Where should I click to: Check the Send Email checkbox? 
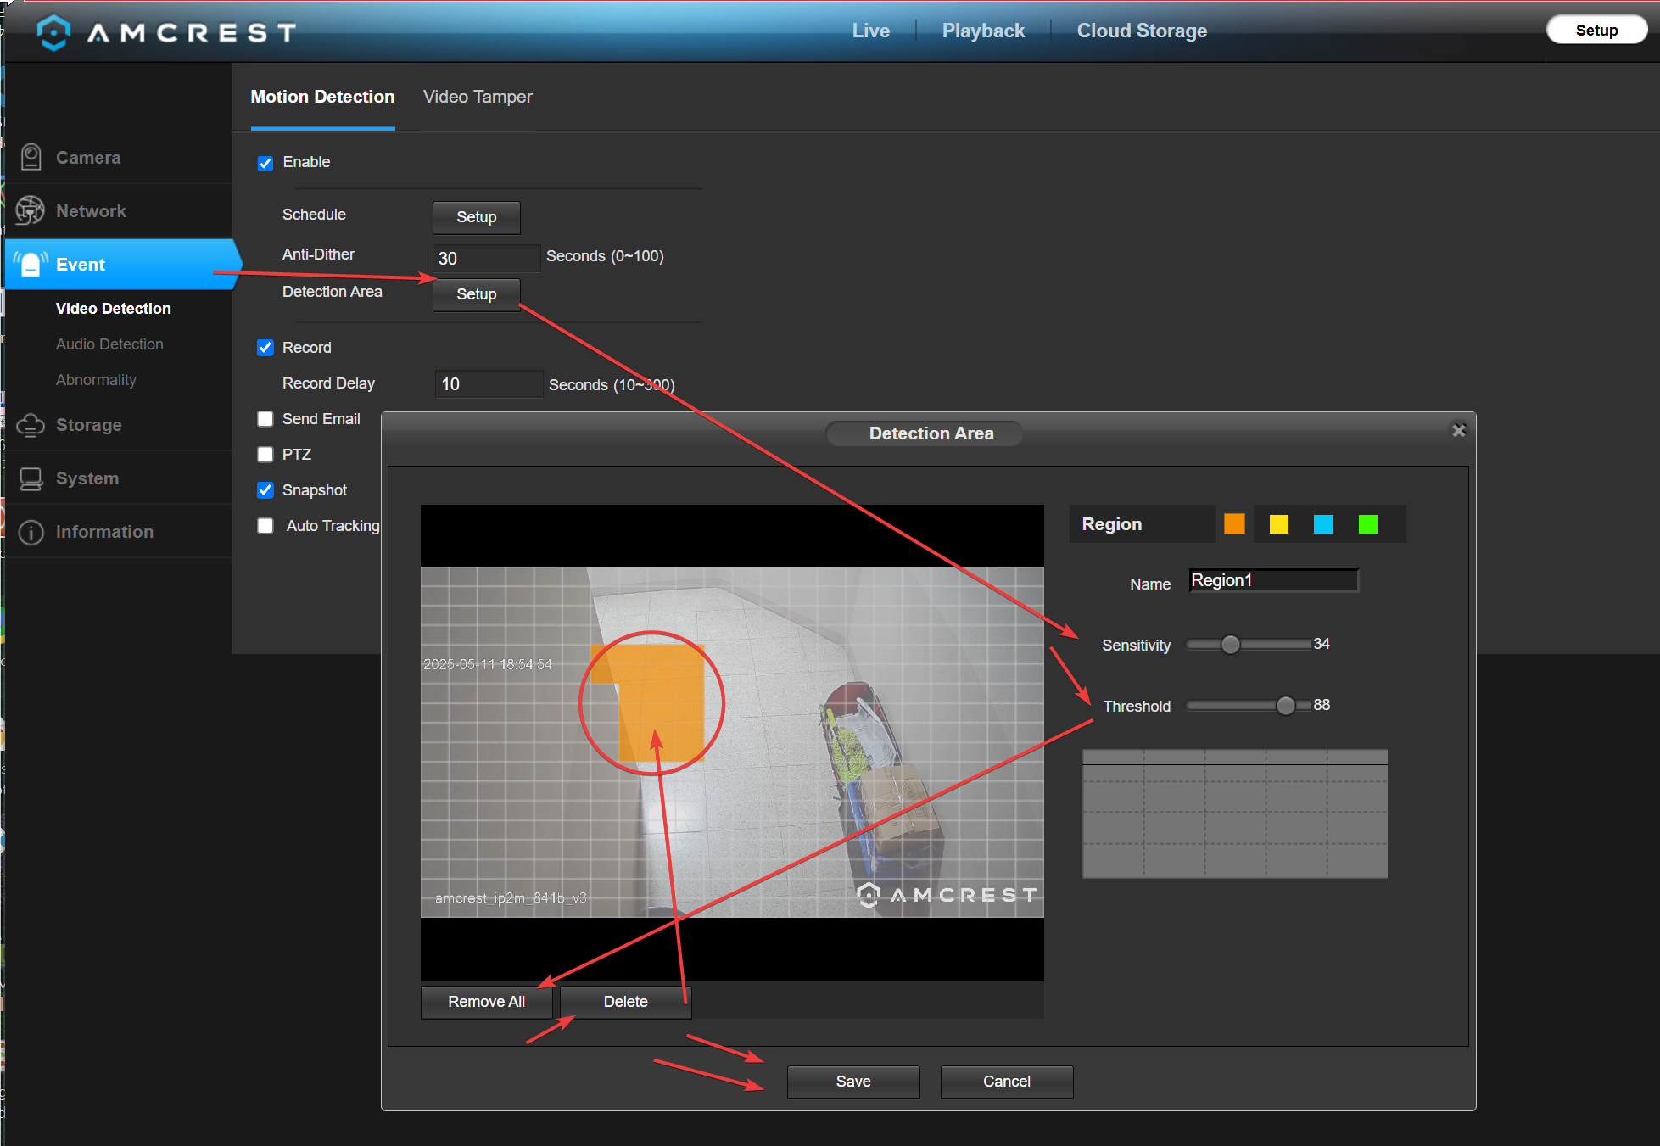[x=265, y=419]
